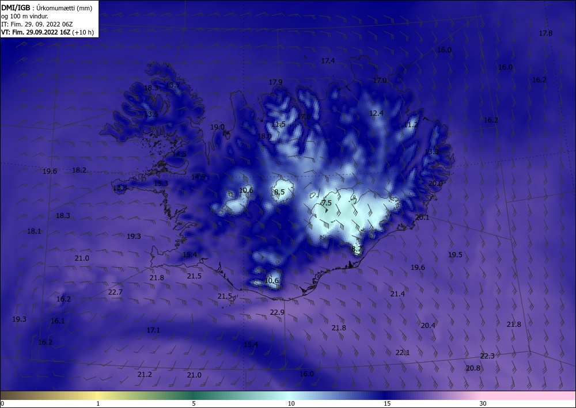Click the 22.7 value on the map

click(115, 292)
